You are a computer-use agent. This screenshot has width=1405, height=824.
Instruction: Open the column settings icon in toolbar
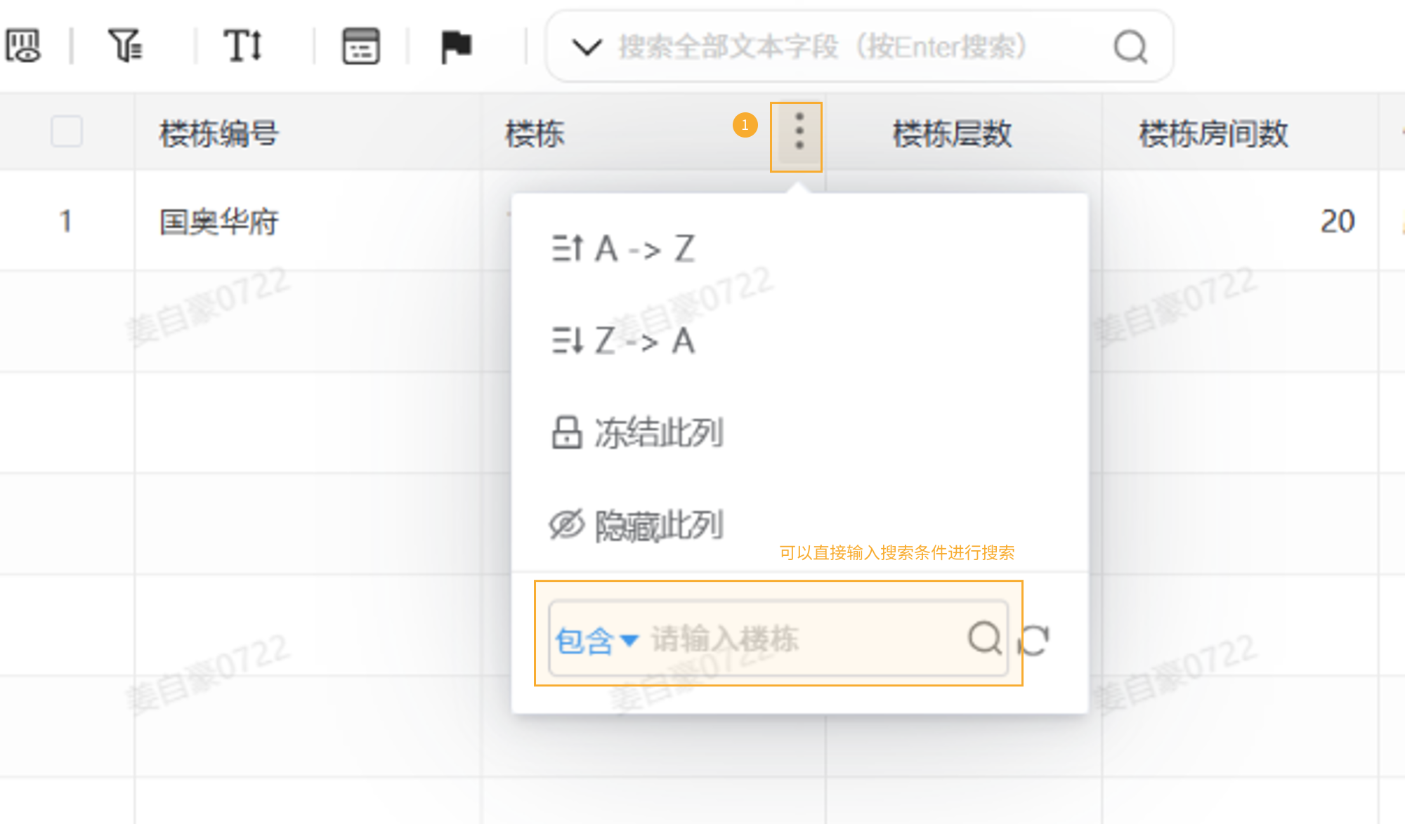tap(23, 46)
